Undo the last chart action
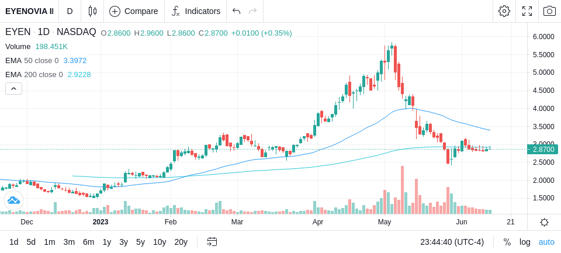 236,11
